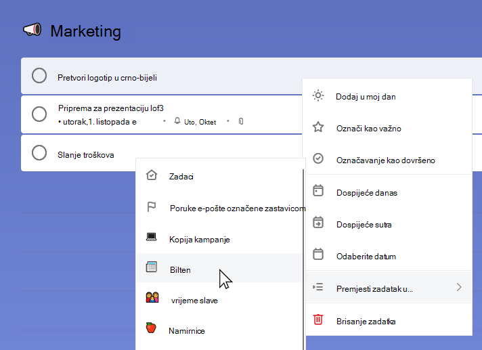The height and width of the screenshot is (350, 482).
Task: Click the sun icon for My Day
Action: 318,95
